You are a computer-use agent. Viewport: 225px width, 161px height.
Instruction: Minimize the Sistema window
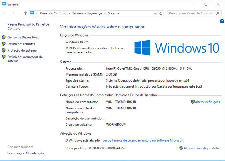tap(194, 4)
